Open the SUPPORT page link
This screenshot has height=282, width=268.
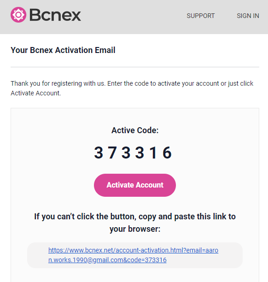201,16
